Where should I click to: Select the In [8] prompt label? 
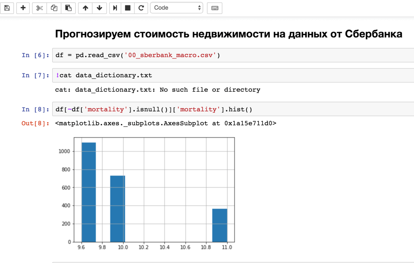[x=36, y=109]
